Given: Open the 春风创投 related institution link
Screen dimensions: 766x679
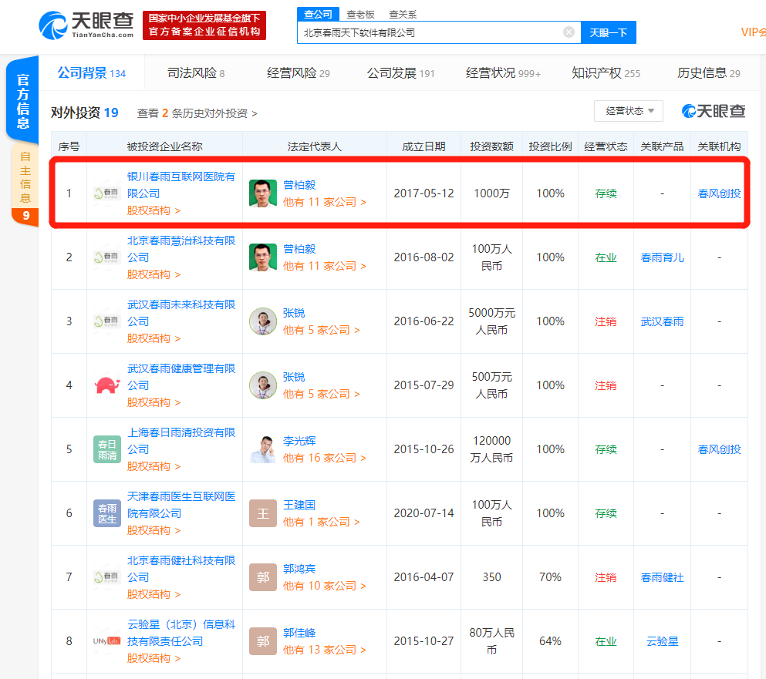Looking at the screenshot, I should [x=718, y=193].
